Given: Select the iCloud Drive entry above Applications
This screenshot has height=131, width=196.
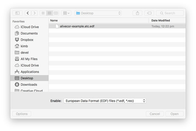Looking at the screenshot, I should [29, 65].
